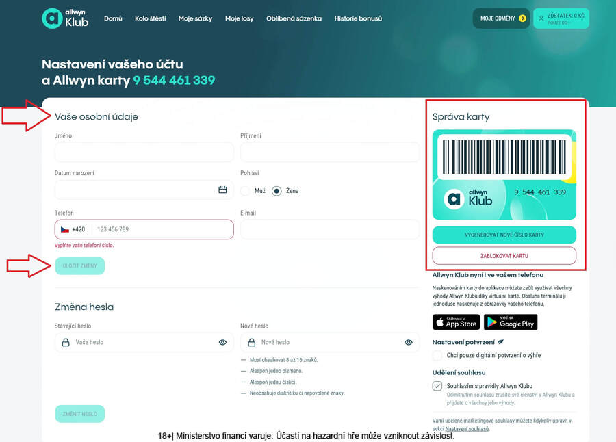Click the user profile icon near Zůstatek
The image size is (616, 442).
point(541,18)
